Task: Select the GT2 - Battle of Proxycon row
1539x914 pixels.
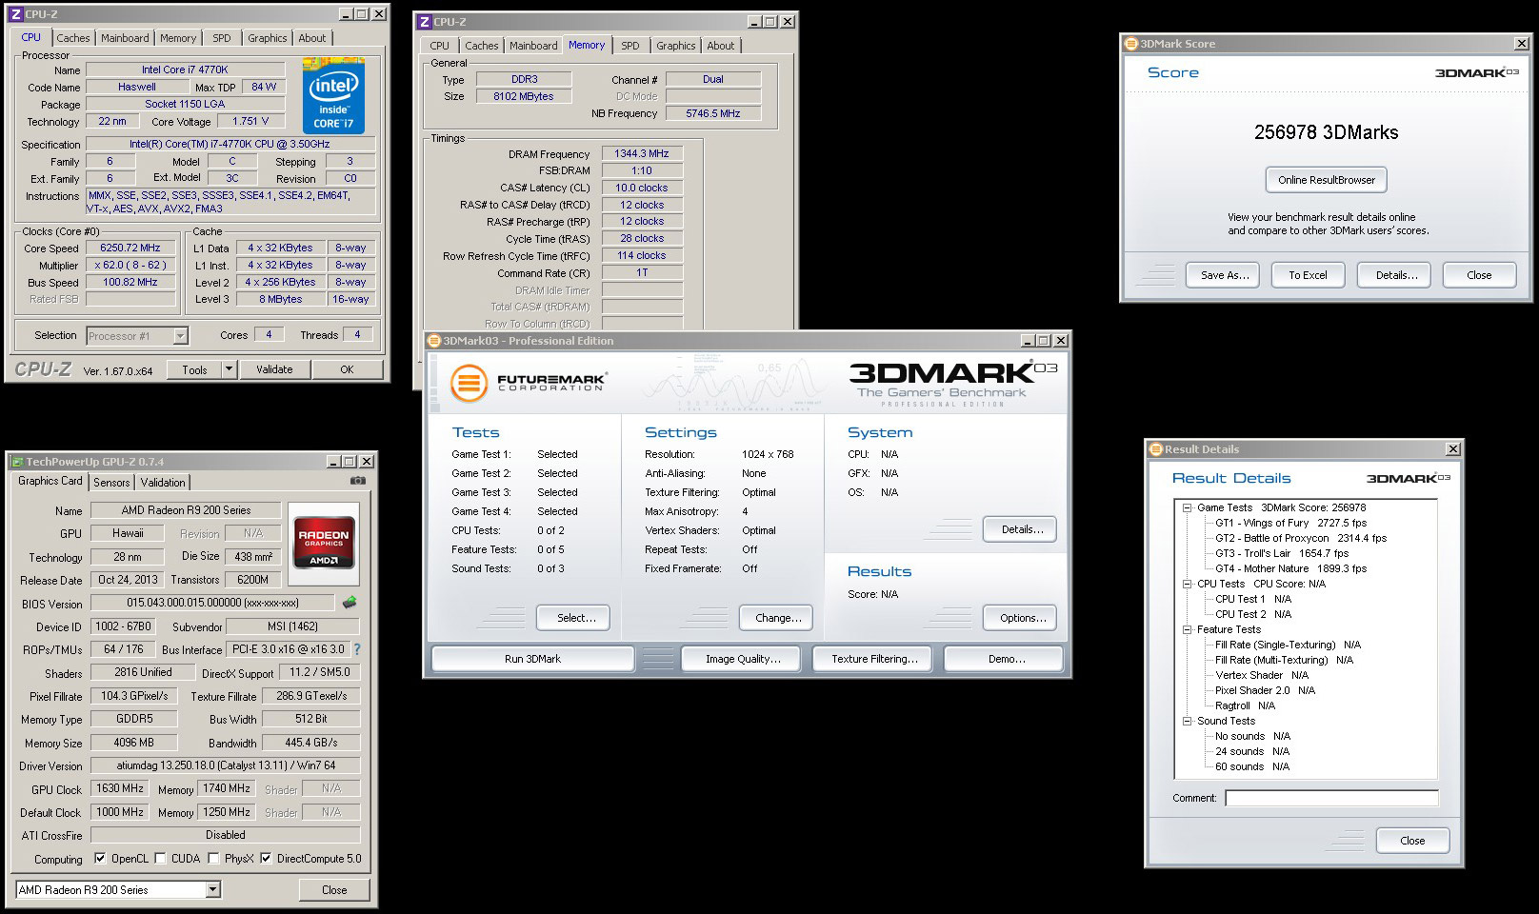Action: 1301,538
